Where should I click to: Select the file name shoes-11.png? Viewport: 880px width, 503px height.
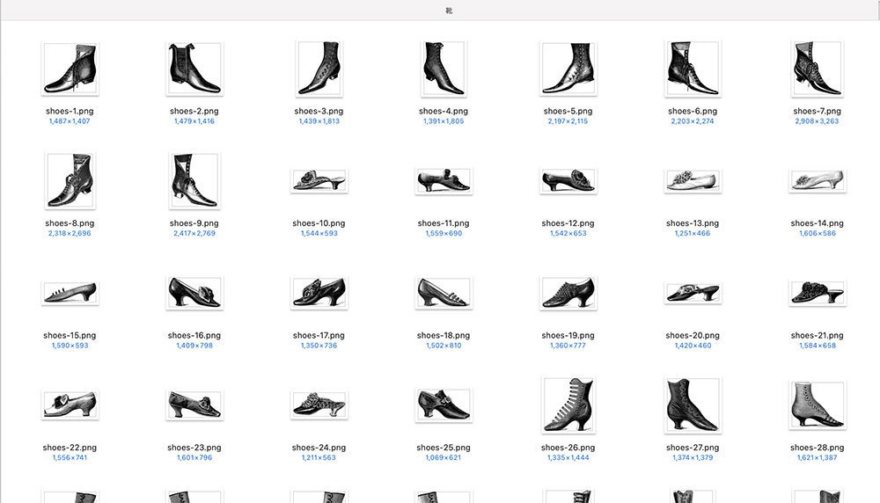click(444, 223)
